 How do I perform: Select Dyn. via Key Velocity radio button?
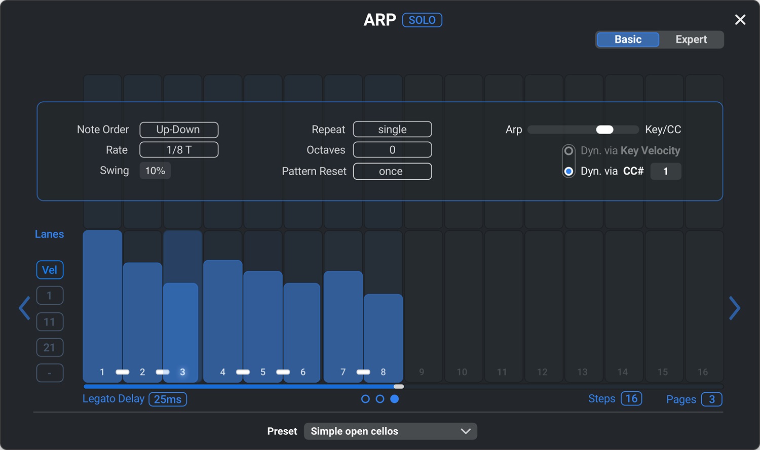click(x=569, y=151)
